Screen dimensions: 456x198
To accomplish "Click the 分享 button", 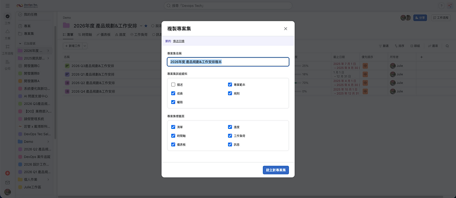I will (x=420, y=18).
